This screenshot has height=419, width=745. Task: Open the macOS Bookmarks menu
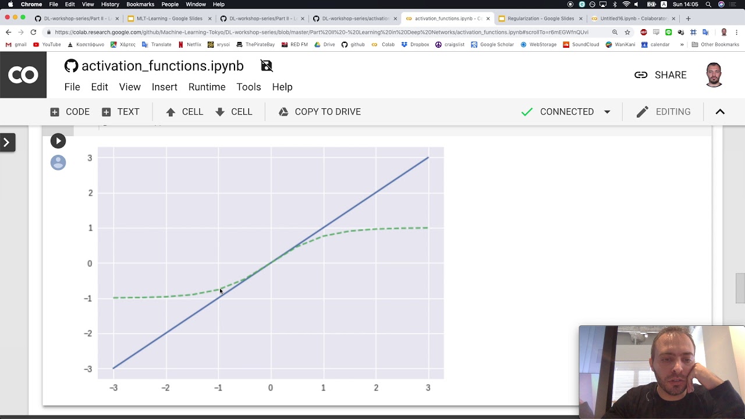tap(140, 4)
